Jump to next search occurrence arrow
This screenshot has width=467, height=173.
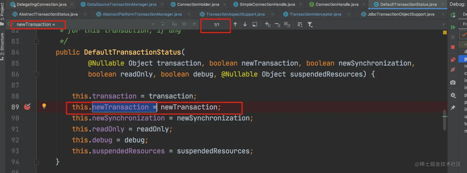coord(245,25)
